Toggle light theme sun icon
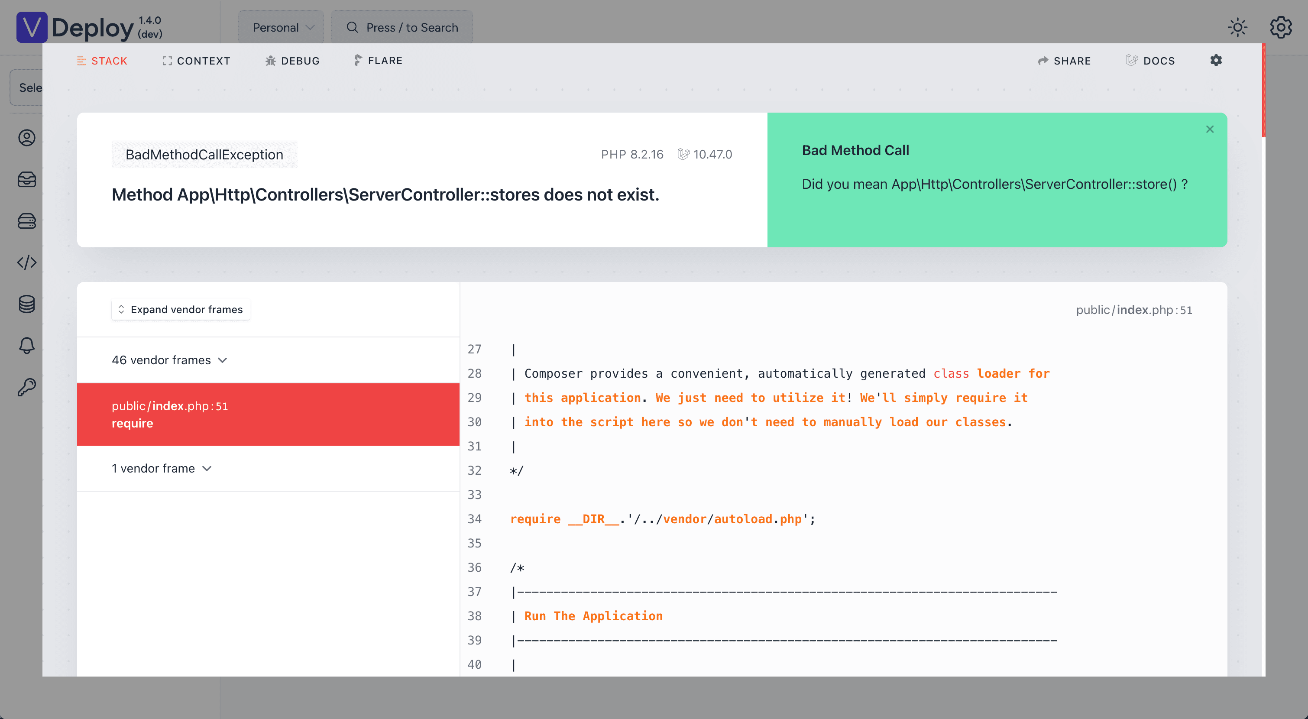Viewport: 1308px width, 719px height. 1237,27
